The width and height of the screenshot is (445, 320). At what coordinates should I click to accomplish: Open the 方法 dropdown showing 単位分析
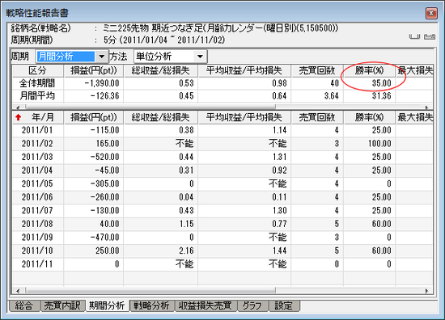(200, 57)
